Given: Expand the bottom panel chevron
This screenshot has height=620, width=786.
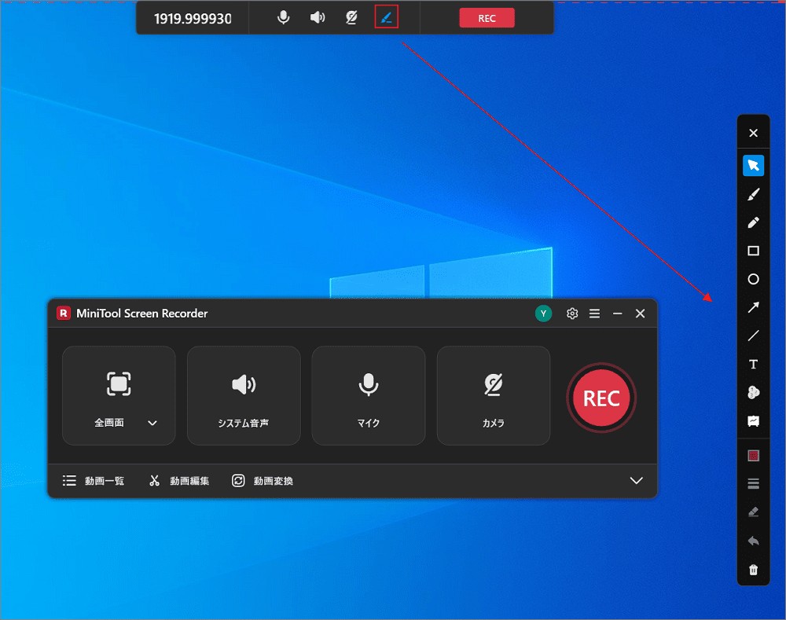Looking at the screenshot, I should 637,480.
